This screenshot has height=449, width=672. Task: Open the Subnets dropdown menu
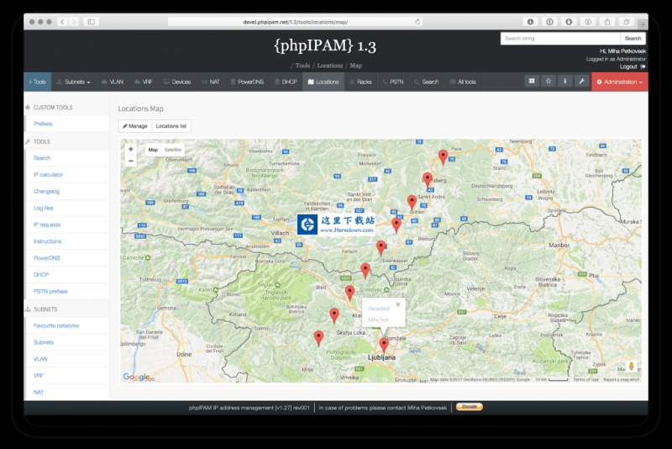pyautogui.click(x=74, y=82)
